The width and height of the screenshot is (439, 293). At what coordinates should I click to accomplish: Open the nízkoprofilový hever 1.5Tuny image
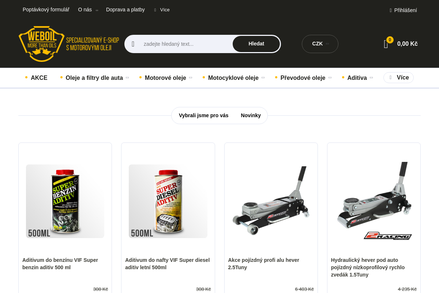(374, 201)
